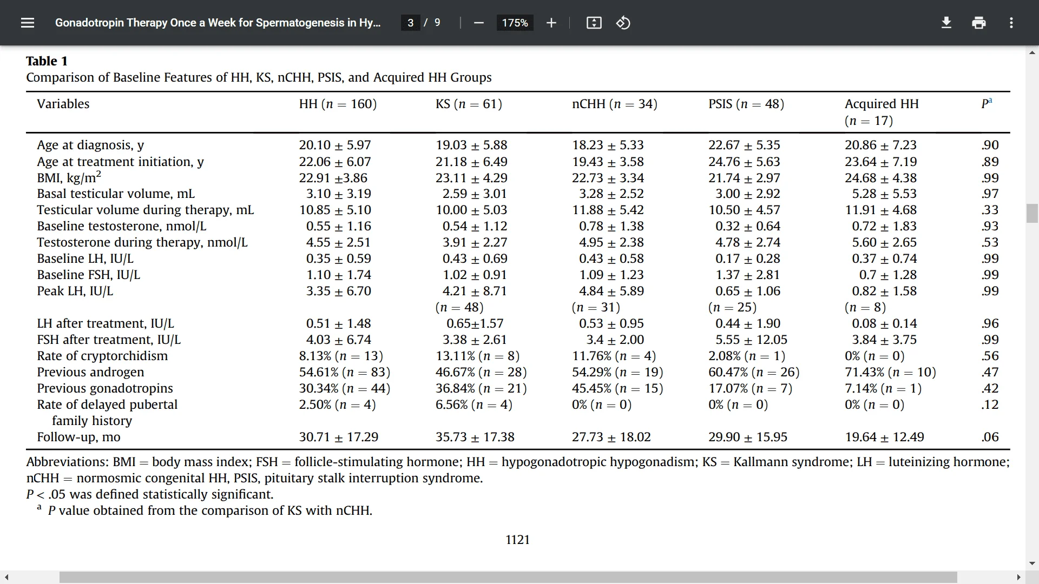The height and width of the screenshot is (584, 1039).
Task: Click the value '22.91 ±3.86'
Action: pyautogui.click(x=333, y=178)
